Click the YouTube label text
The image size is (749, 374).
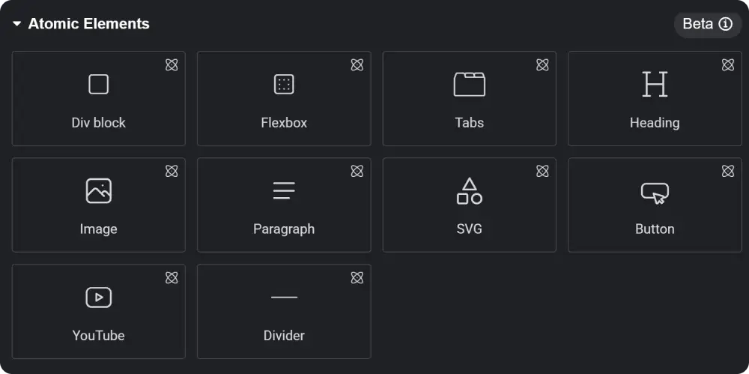tap(98, 335)
